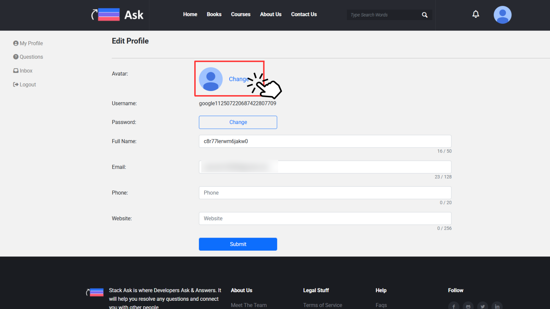This screenshot has height=309, width=550.
Task: Click the Help footer heading
Action: coord(381,290)
